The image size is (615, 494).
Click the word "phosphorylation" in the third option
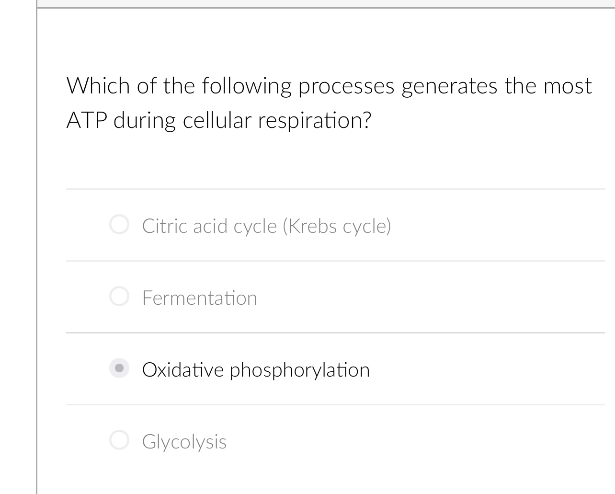click(x=300, y=370)
